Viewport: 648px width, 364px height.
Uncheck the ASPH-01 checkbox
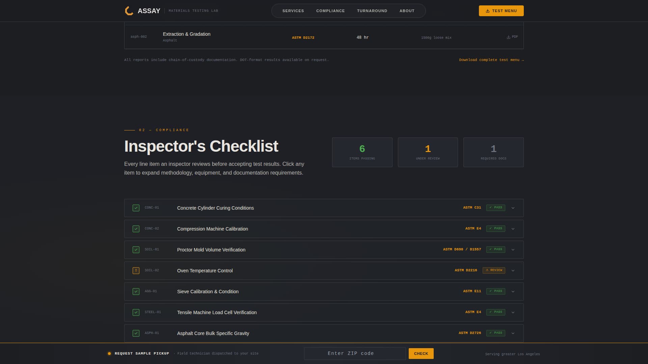tap(136, 333)
